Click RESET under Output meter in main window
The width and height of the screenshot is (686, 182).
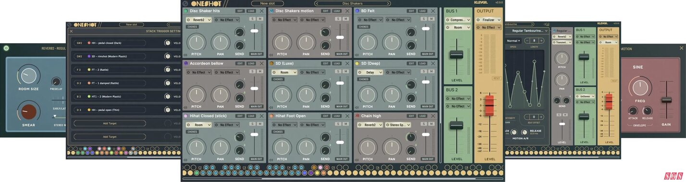coord(497,78)
